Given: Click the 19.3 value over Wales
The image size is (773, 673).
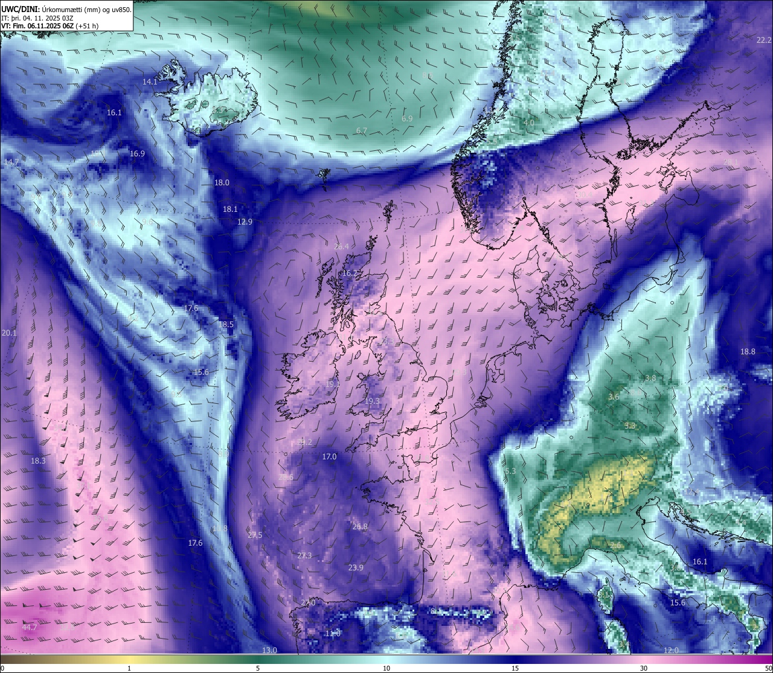Looking at the screenshot, I should [372, 401].
